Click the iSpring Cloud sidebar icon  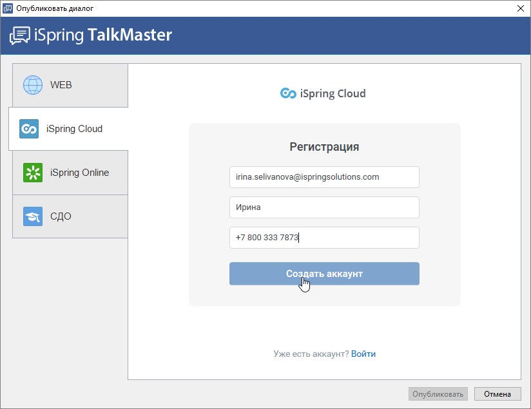tap(29, 129)
